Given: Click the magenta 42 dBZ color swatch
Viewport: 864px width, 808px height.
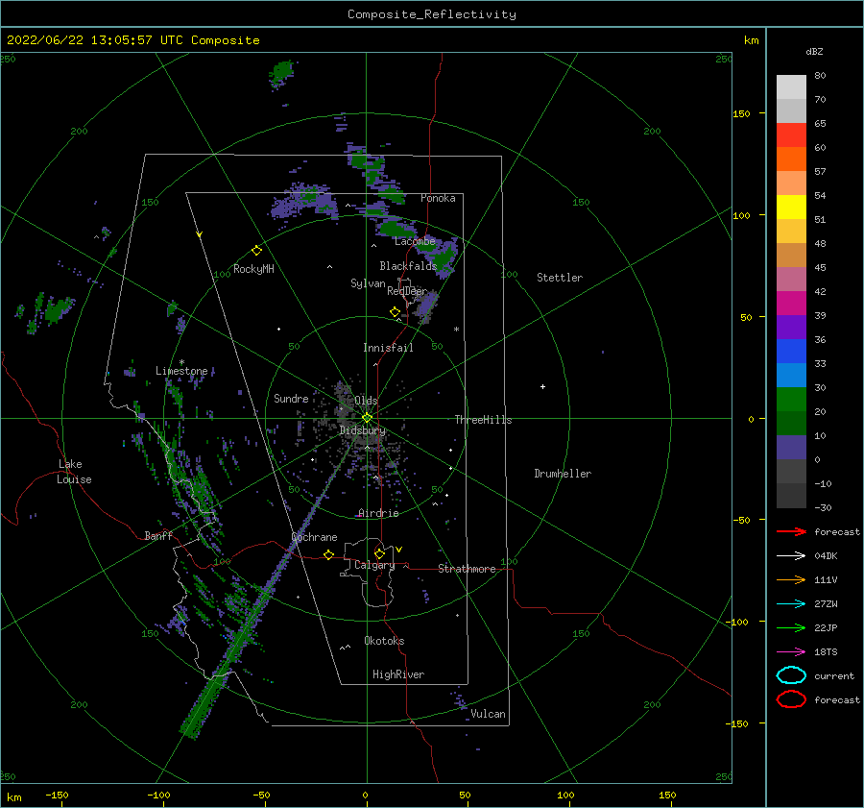Looking at the screenshot, I should tap(791, 303).
